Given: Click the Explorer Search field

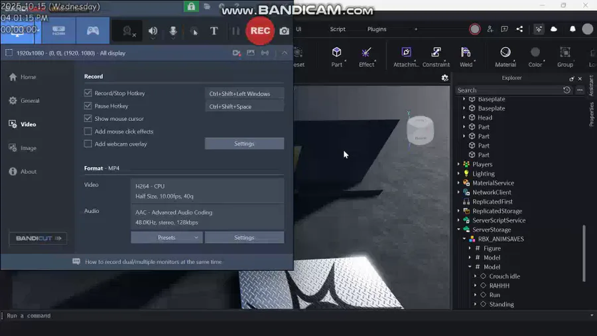Looking at the screenshot, I should (508, 90).
